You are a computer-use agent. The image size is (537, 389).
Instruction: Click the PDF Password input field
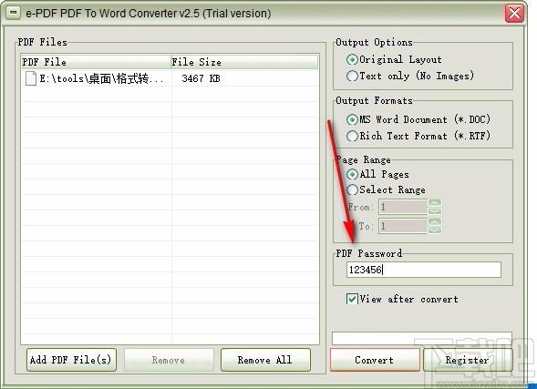pos(424,270)
